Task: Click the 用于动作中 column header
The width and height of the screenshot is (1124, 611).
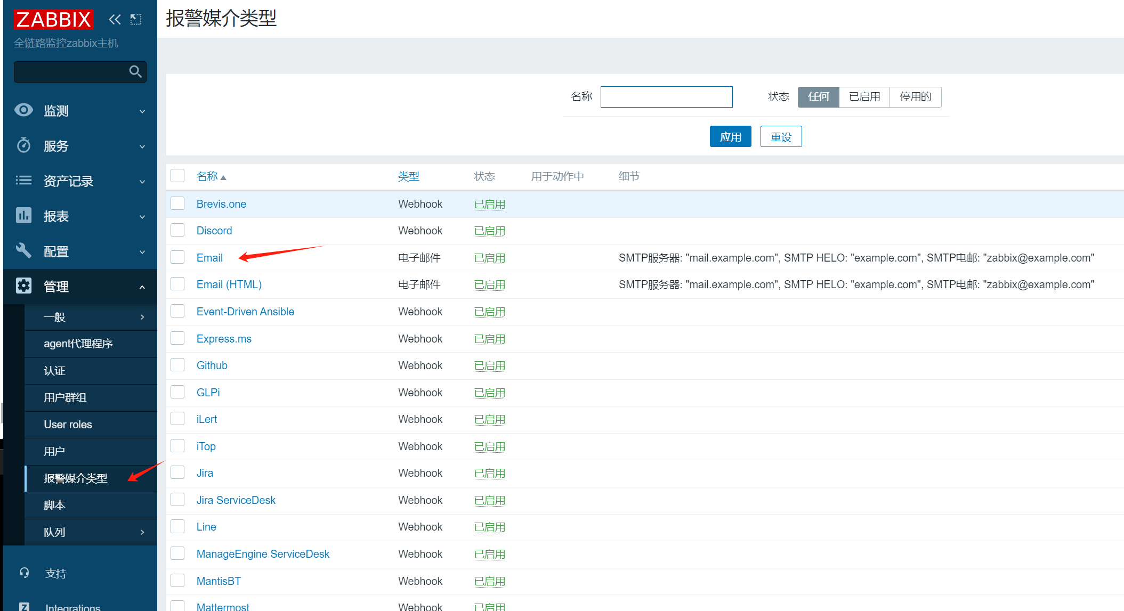Action: (557, 176)
